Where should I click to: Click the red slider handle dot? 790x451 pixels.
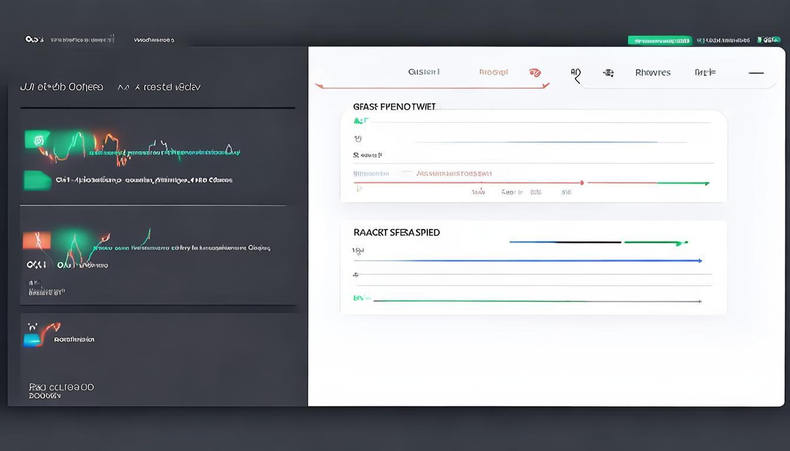pos(581,183)
